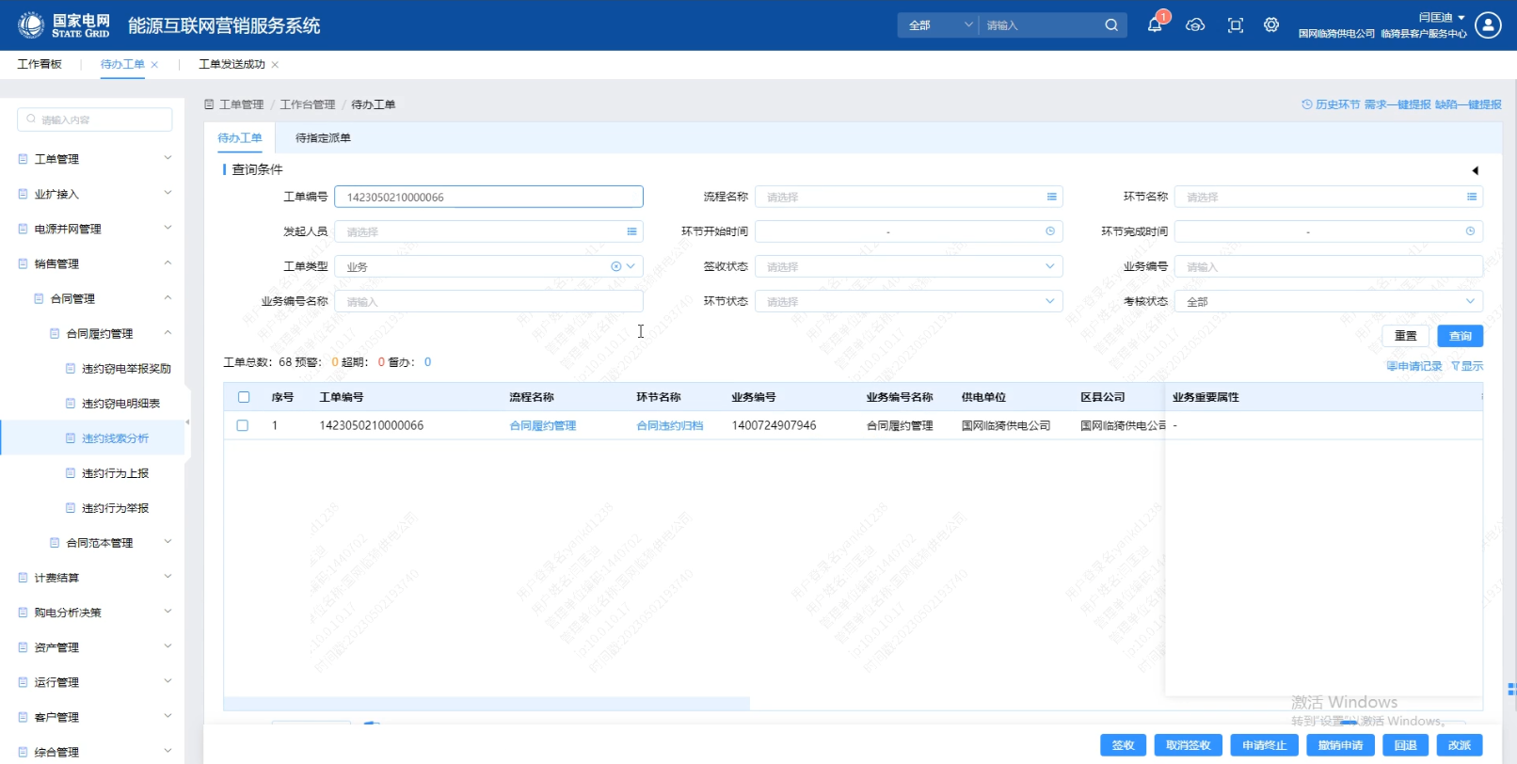Clear the 工单类型 field selection
Image resolution: width=1517 pixels, height=764 pixels.
tap(616, 266)
